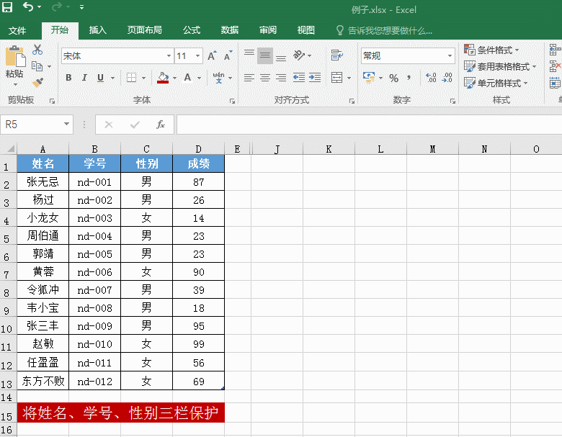Open the font name 宋体 dropdown
The width and height of the screenshot is (562, 437).
click(x=169, y=56)
